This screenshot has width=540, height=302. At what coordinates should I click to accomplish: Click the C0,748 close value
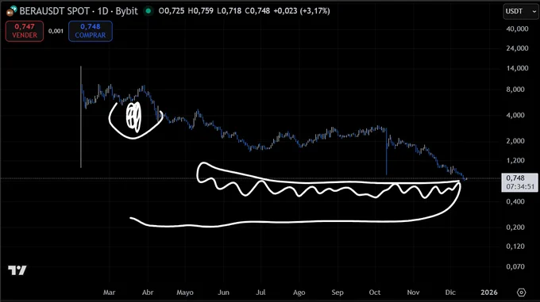(257, 11)
